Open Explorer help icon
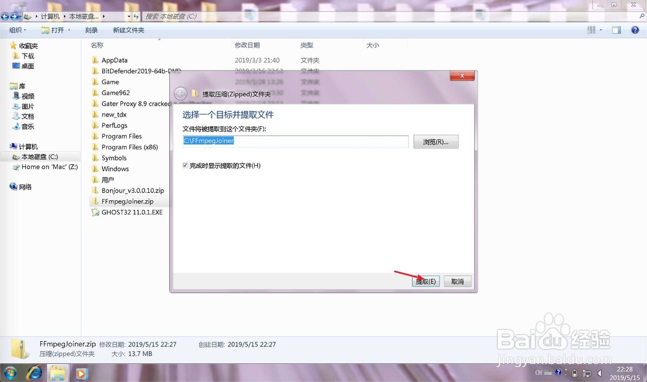 (635, 30)
